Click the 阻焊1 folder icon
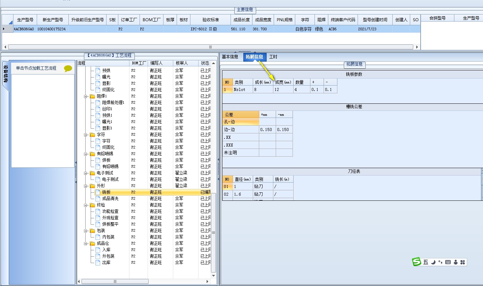Viewport: 483px width, 286px height. coord(92,96)
